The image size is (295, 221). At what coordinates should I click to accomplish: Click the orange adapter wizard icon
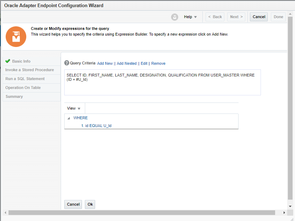click(x=16, y=36)
